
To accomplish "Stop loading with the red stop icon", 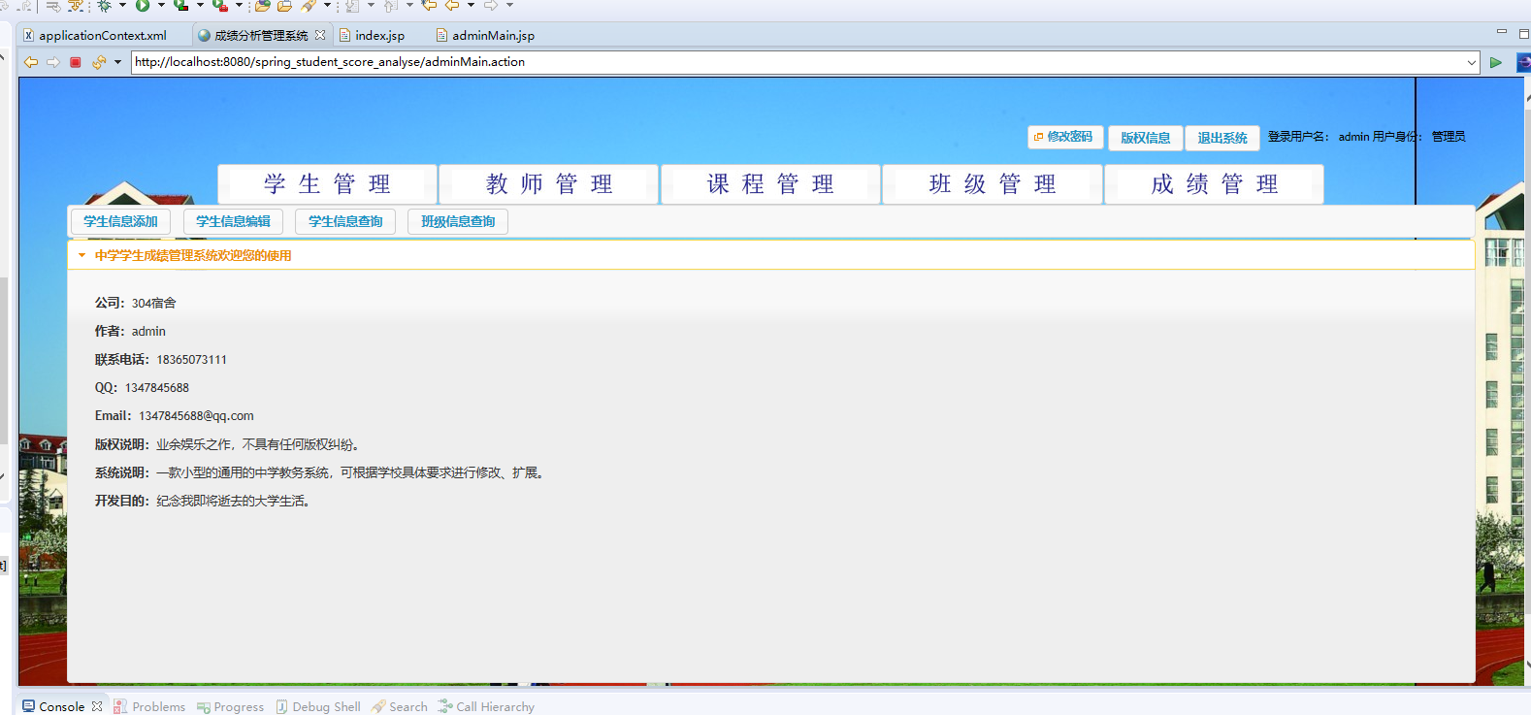I will [76, 62].
